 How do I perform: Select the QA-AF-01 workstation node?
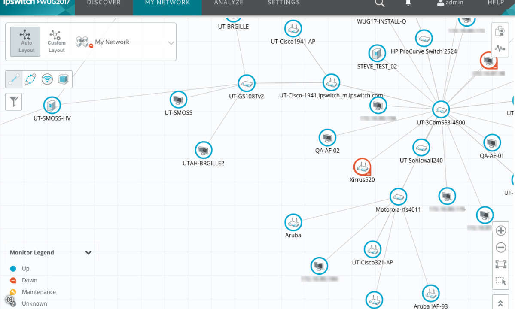[492, 143]
